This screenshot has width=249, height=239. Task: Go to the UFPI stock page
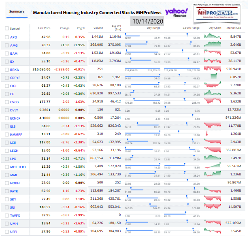[15, 232]
